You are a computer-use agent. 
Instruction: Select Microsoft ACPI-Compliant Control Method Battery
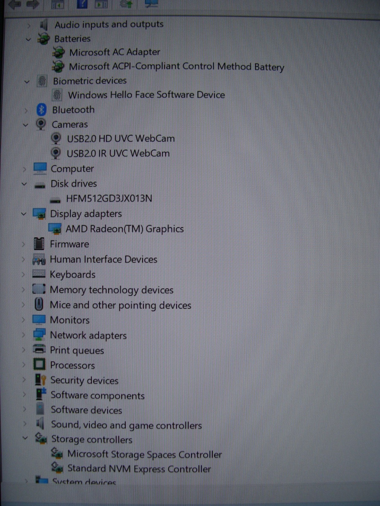click(176, 67)
